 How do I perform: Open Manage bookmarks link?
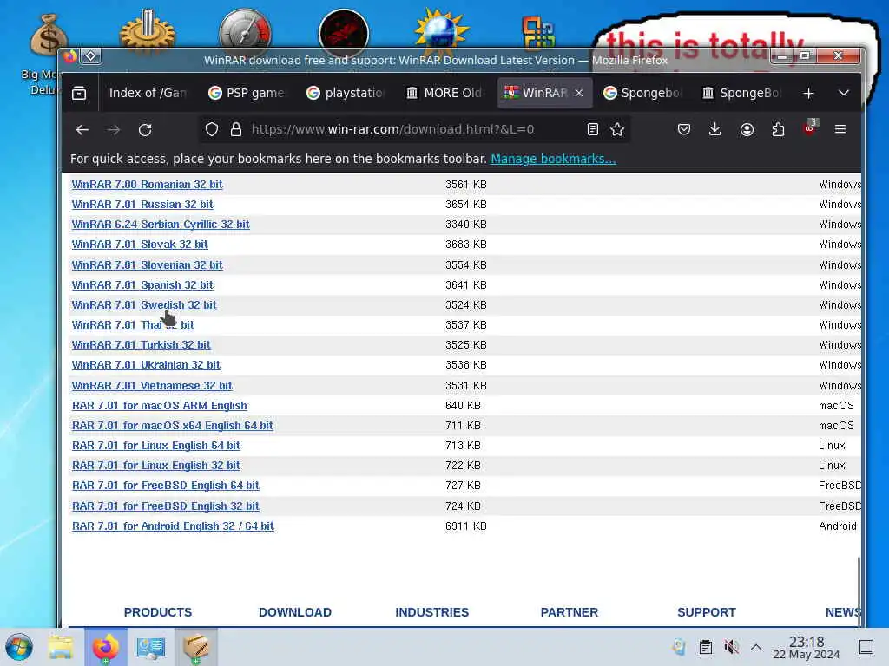click(x=553, y=159)
